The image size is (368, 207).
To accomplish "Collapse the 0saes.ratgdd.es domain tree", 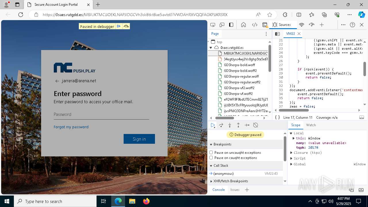I will click(x=211, y=47).
